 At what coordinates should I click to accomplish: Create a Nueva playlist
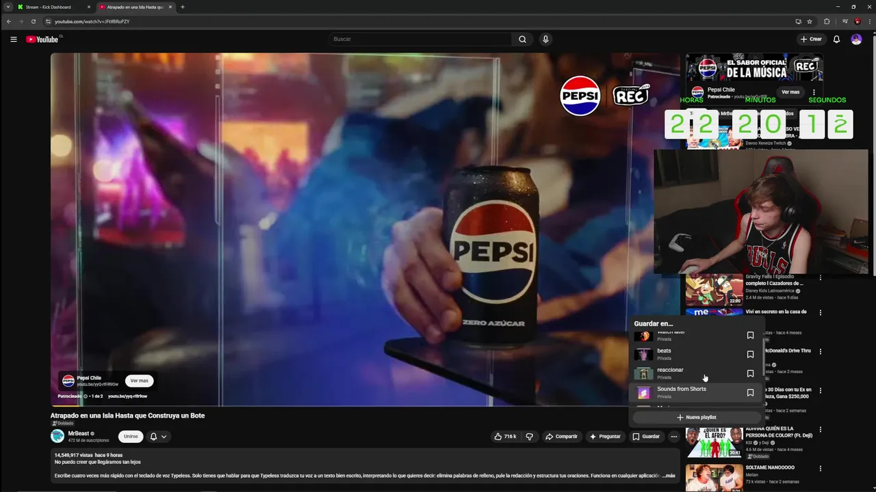696,417
